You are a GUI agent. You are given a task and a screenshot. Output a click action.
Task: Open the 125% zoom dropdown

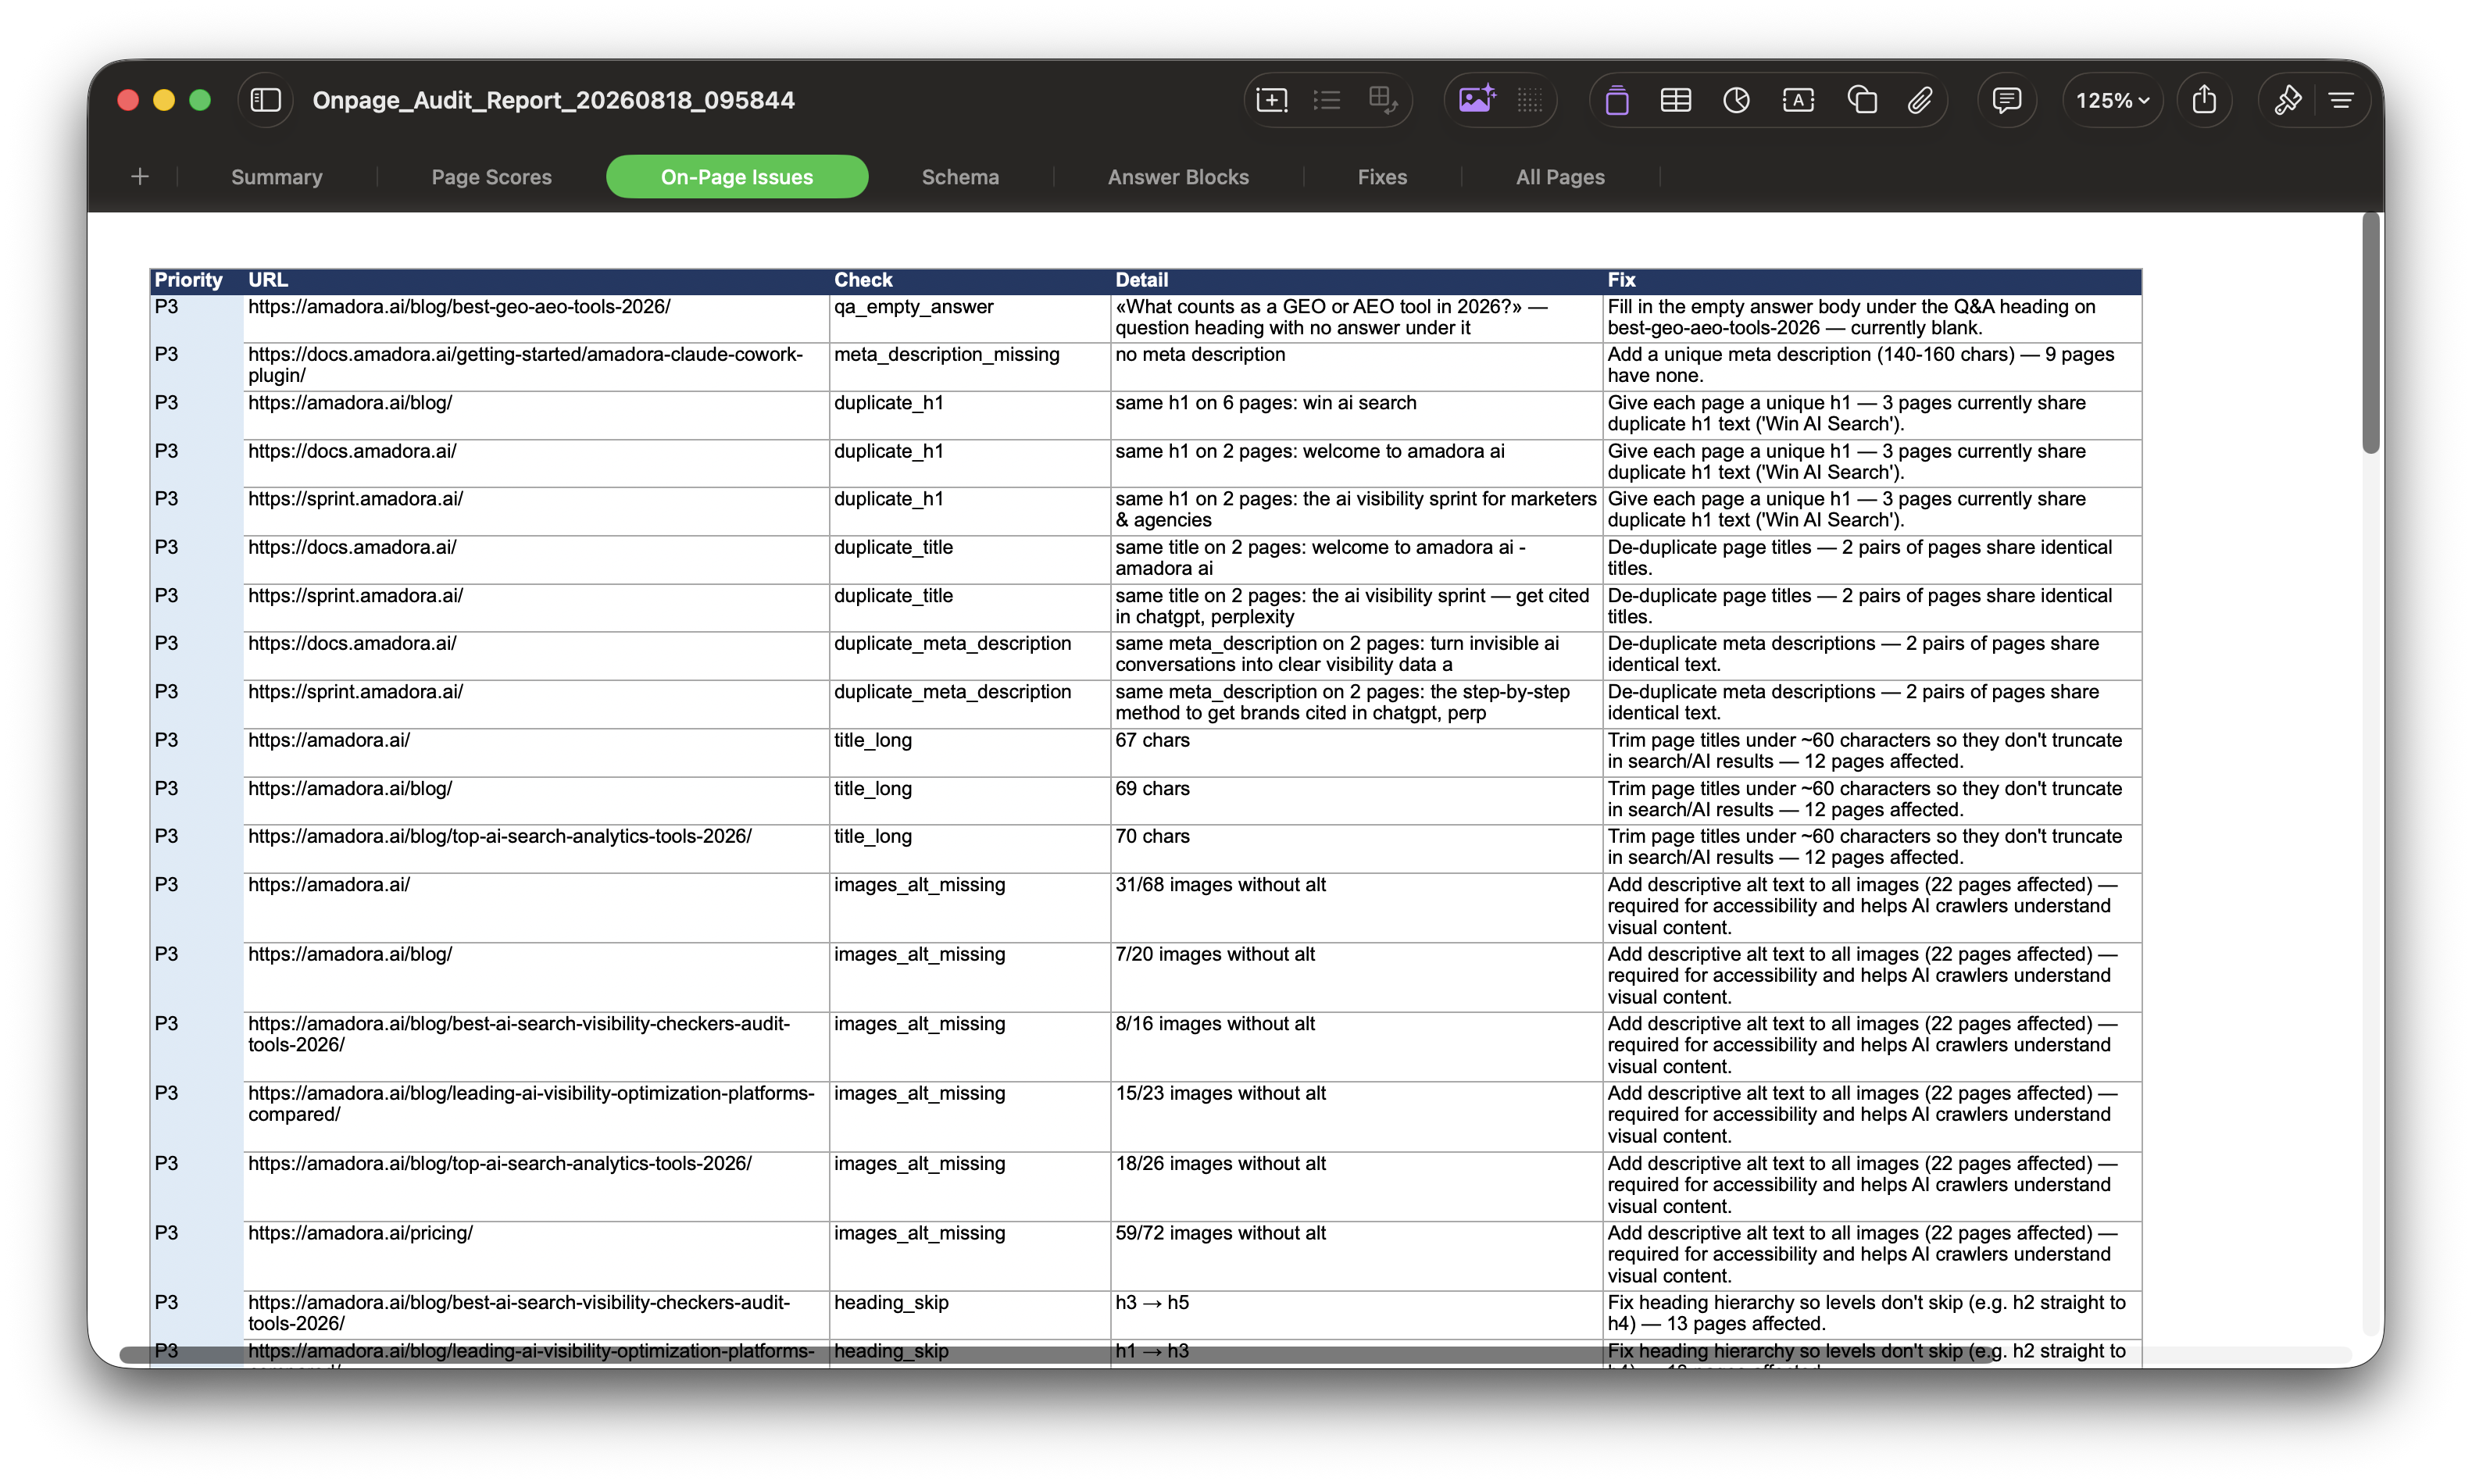coord(2113,100)
